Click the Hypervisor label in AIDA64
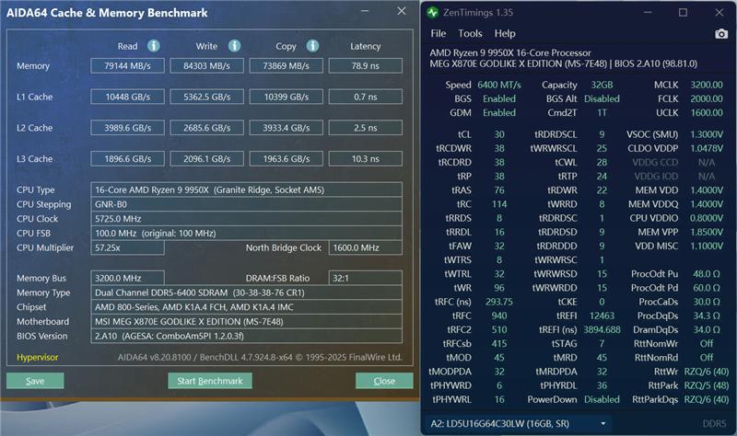737x436 pixels. [38, 357]
